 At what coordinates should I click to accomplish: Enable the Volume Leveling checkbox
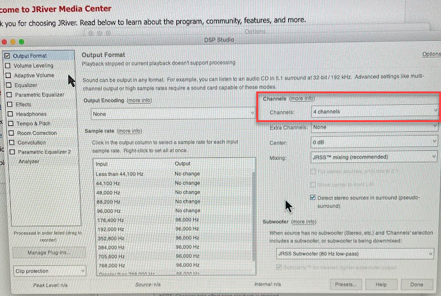8,66
